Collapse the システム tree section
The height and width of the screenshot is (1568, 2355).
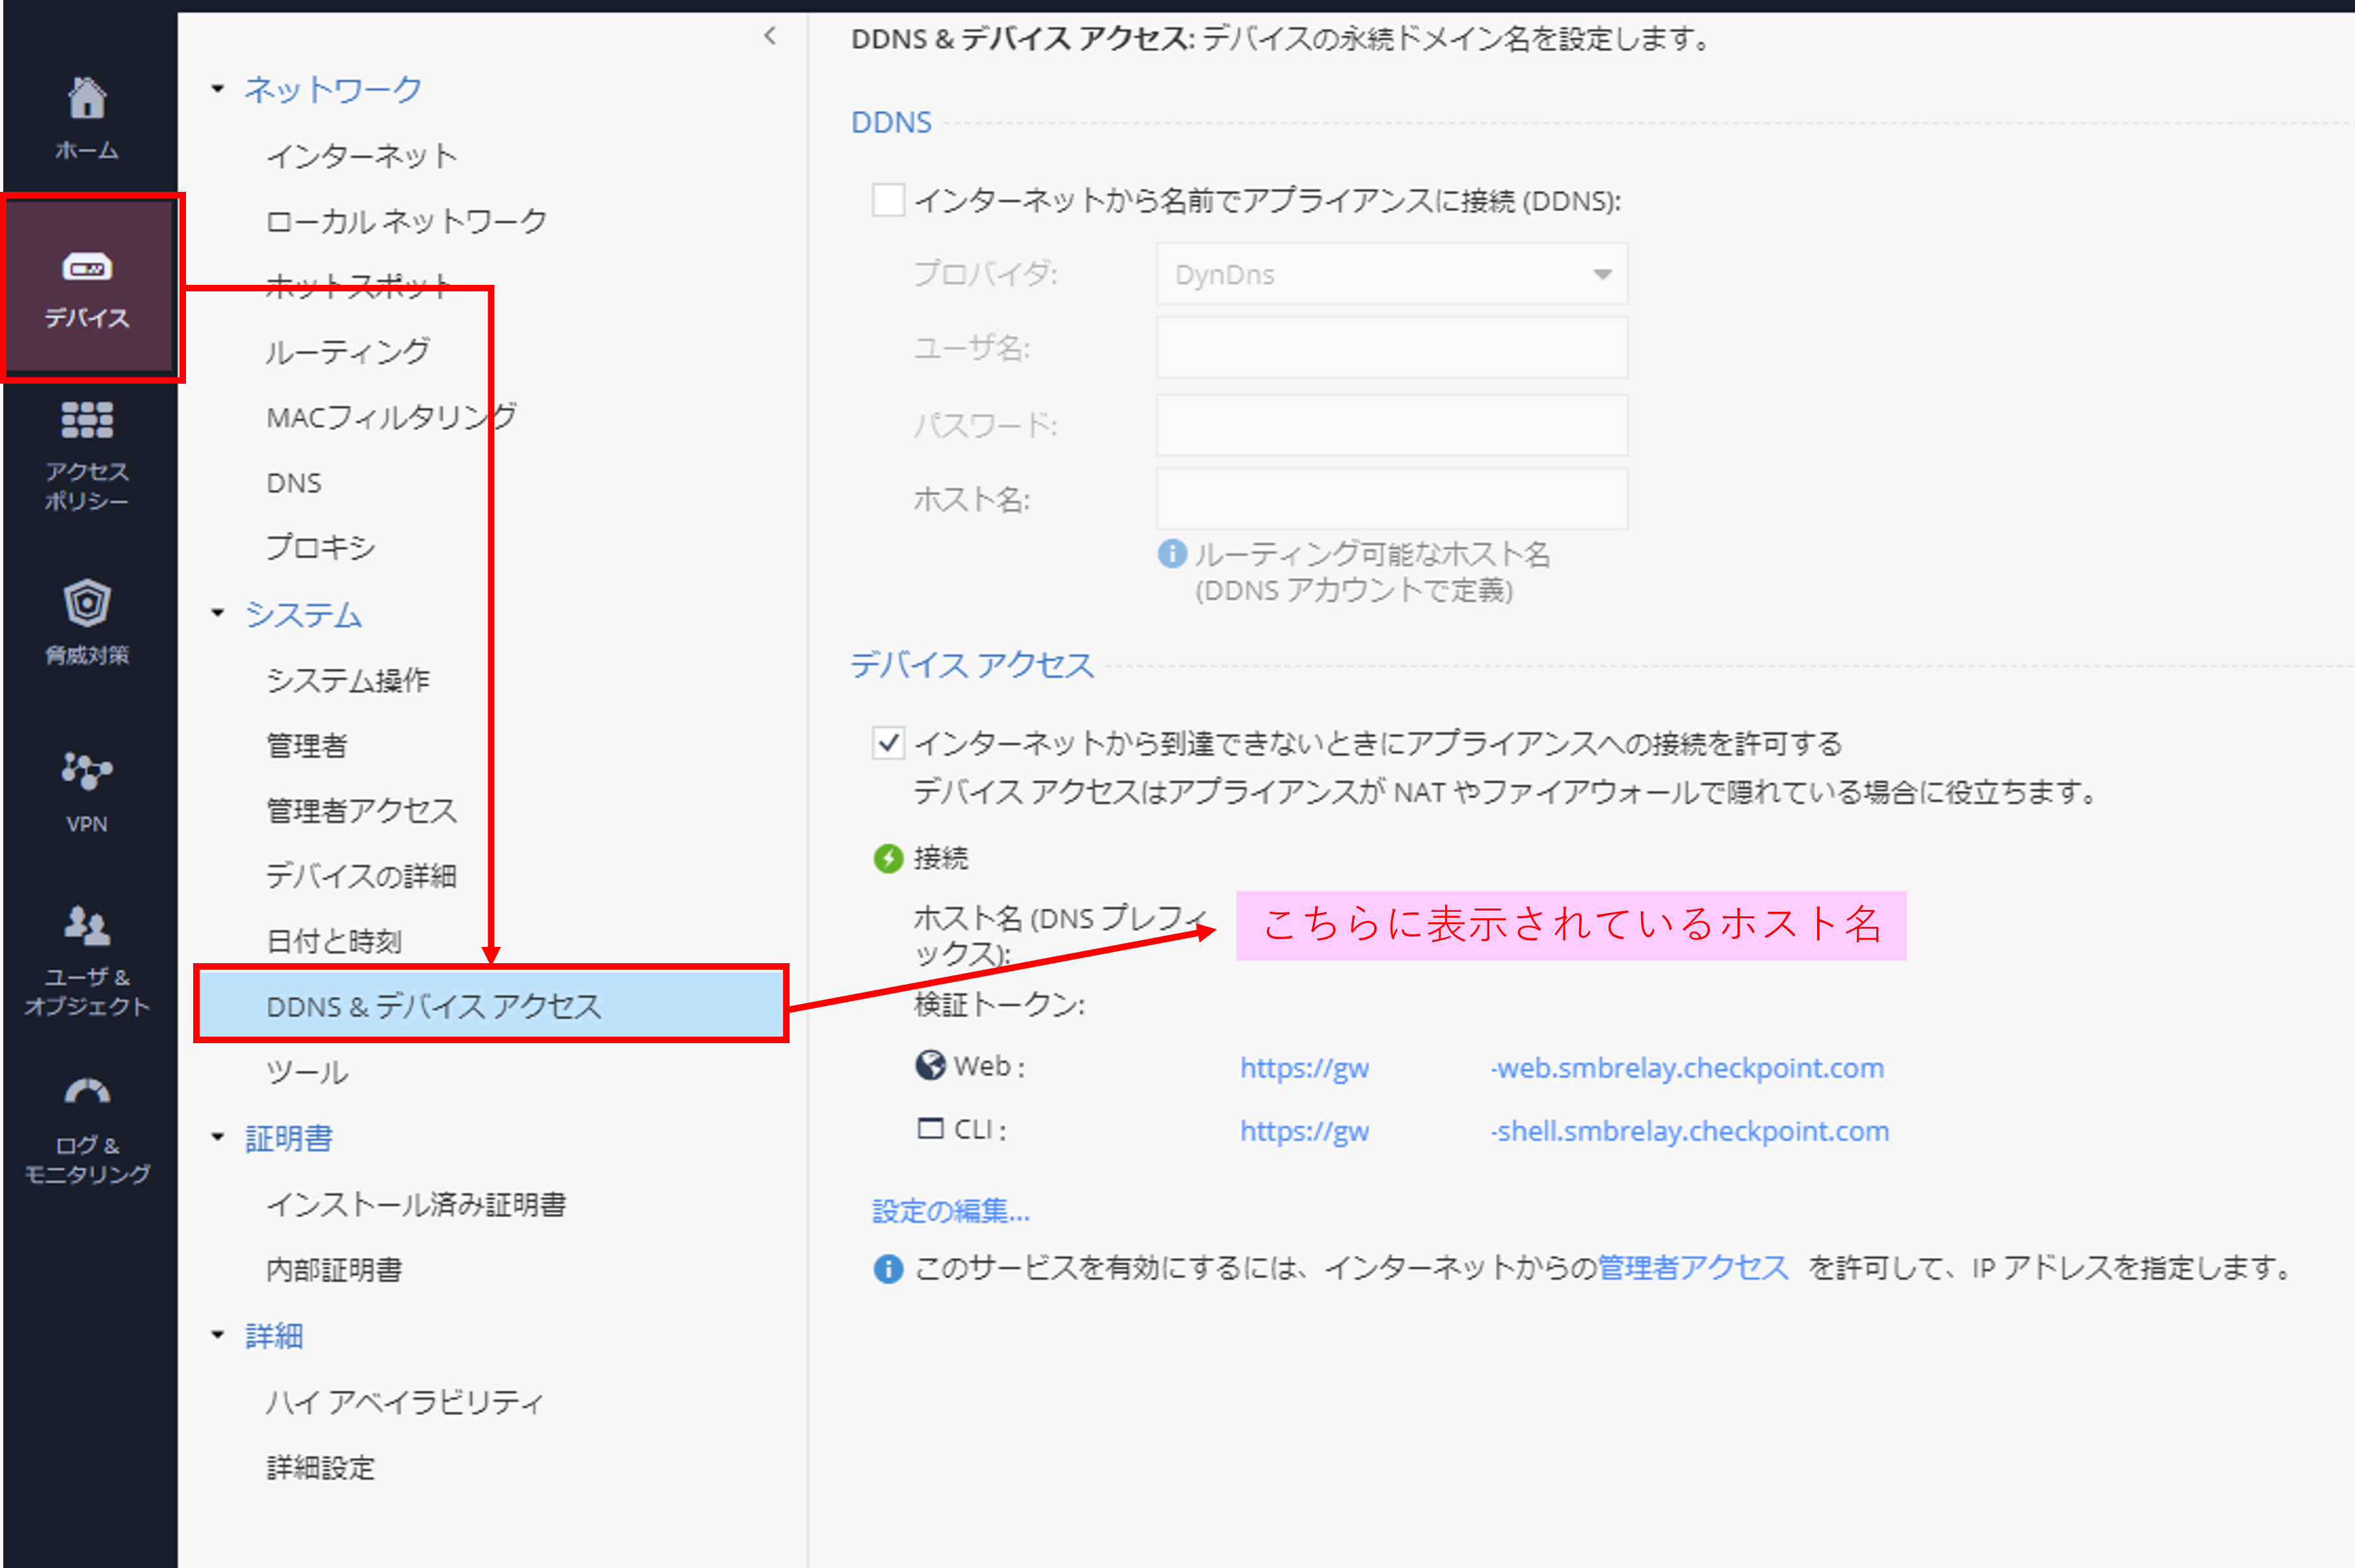point(218,613)
